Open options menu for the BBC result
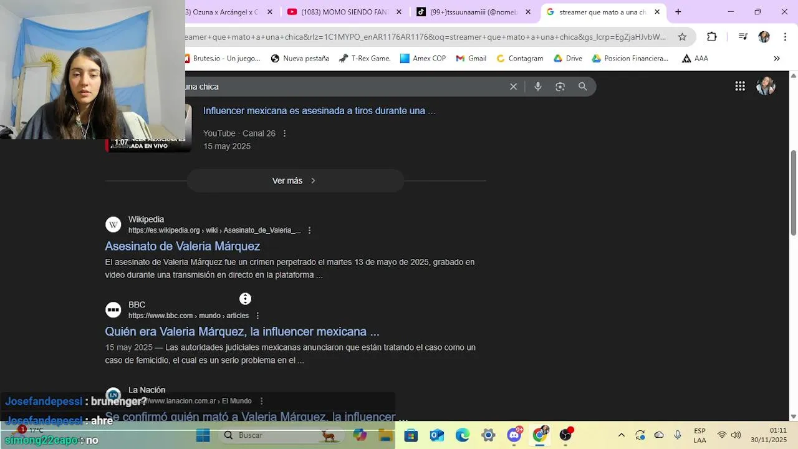 pyautogui.click(x=257, y=316)
